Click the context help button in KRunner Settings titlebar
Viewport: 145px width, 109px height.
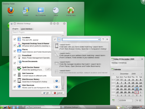[x=51, y=24]
